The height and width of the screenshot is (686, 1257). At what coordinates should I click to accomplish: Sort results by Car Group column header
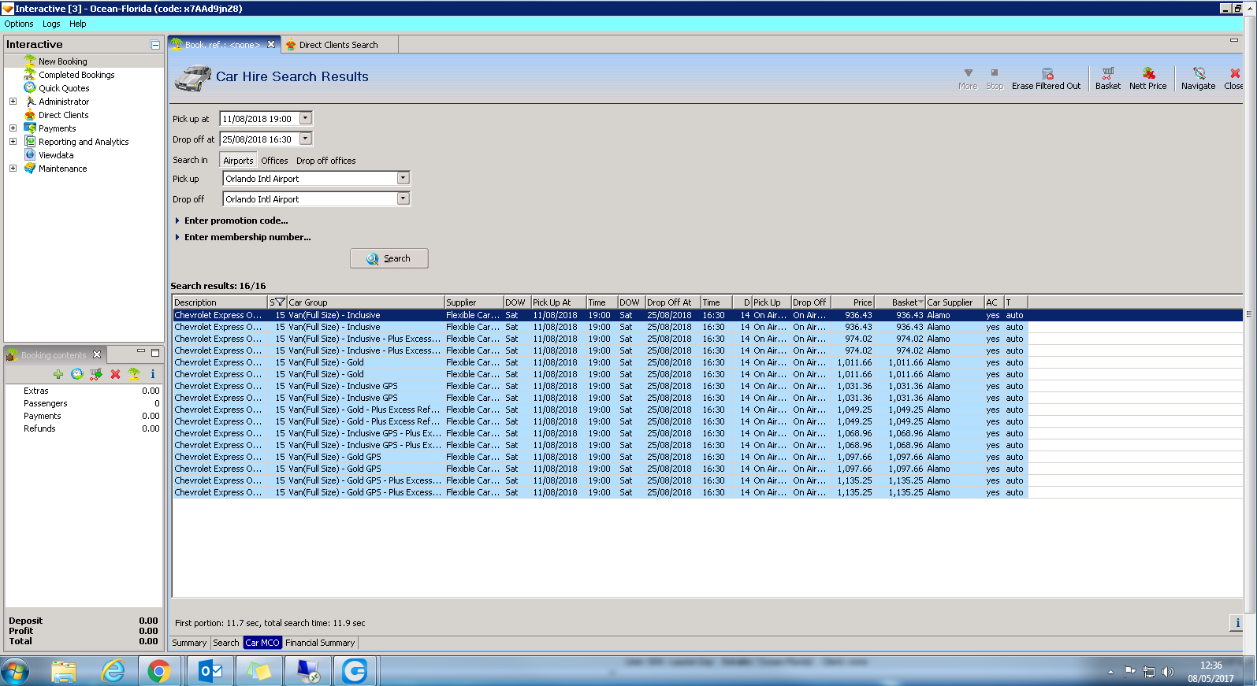tap(366, 302)
